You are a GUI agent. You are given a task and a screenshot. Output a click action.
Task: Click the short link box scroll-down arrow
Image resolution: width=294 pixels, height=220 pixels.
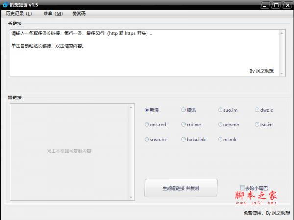point(131,197)
